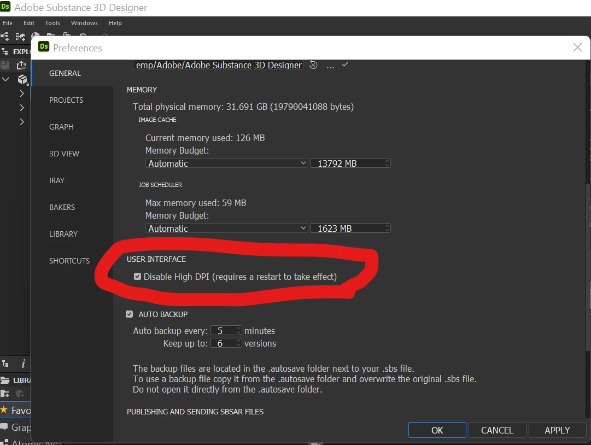Open the Edit menu

(28, 23)
